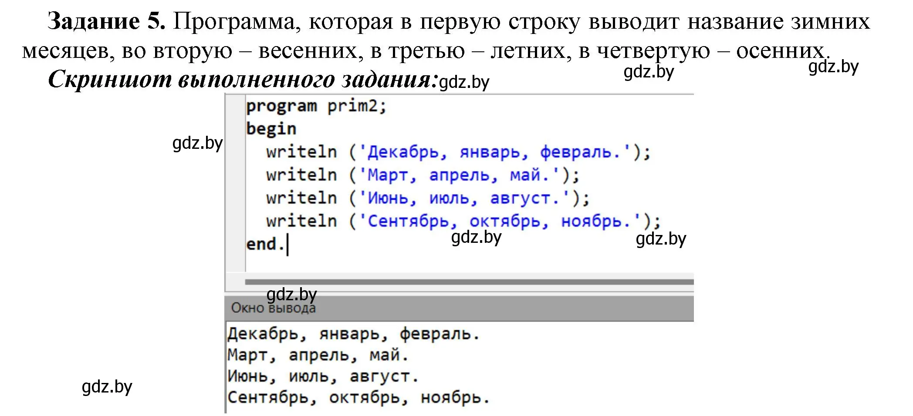Click the writeln line with 'Март, апрель, май.'
The width and height of the screenshot is (913, 416).
[x=423, y=175]
